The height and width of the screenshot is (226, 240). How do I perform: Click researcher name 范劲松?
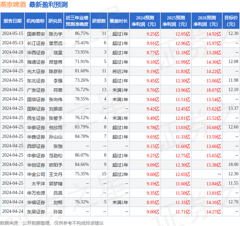[x=56, y=156]
